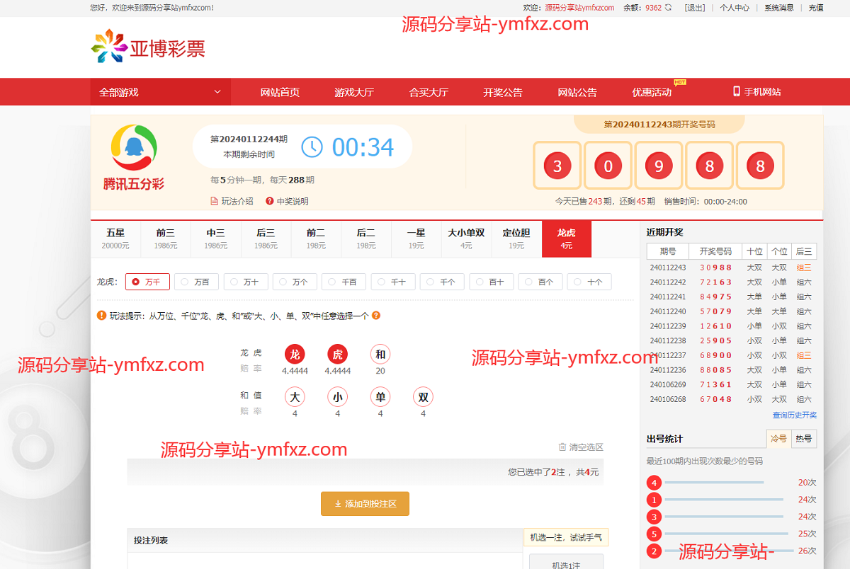Select the 虎 tiger bet ball
This screenshot has height=569, width=850.
tap(338, 355)
